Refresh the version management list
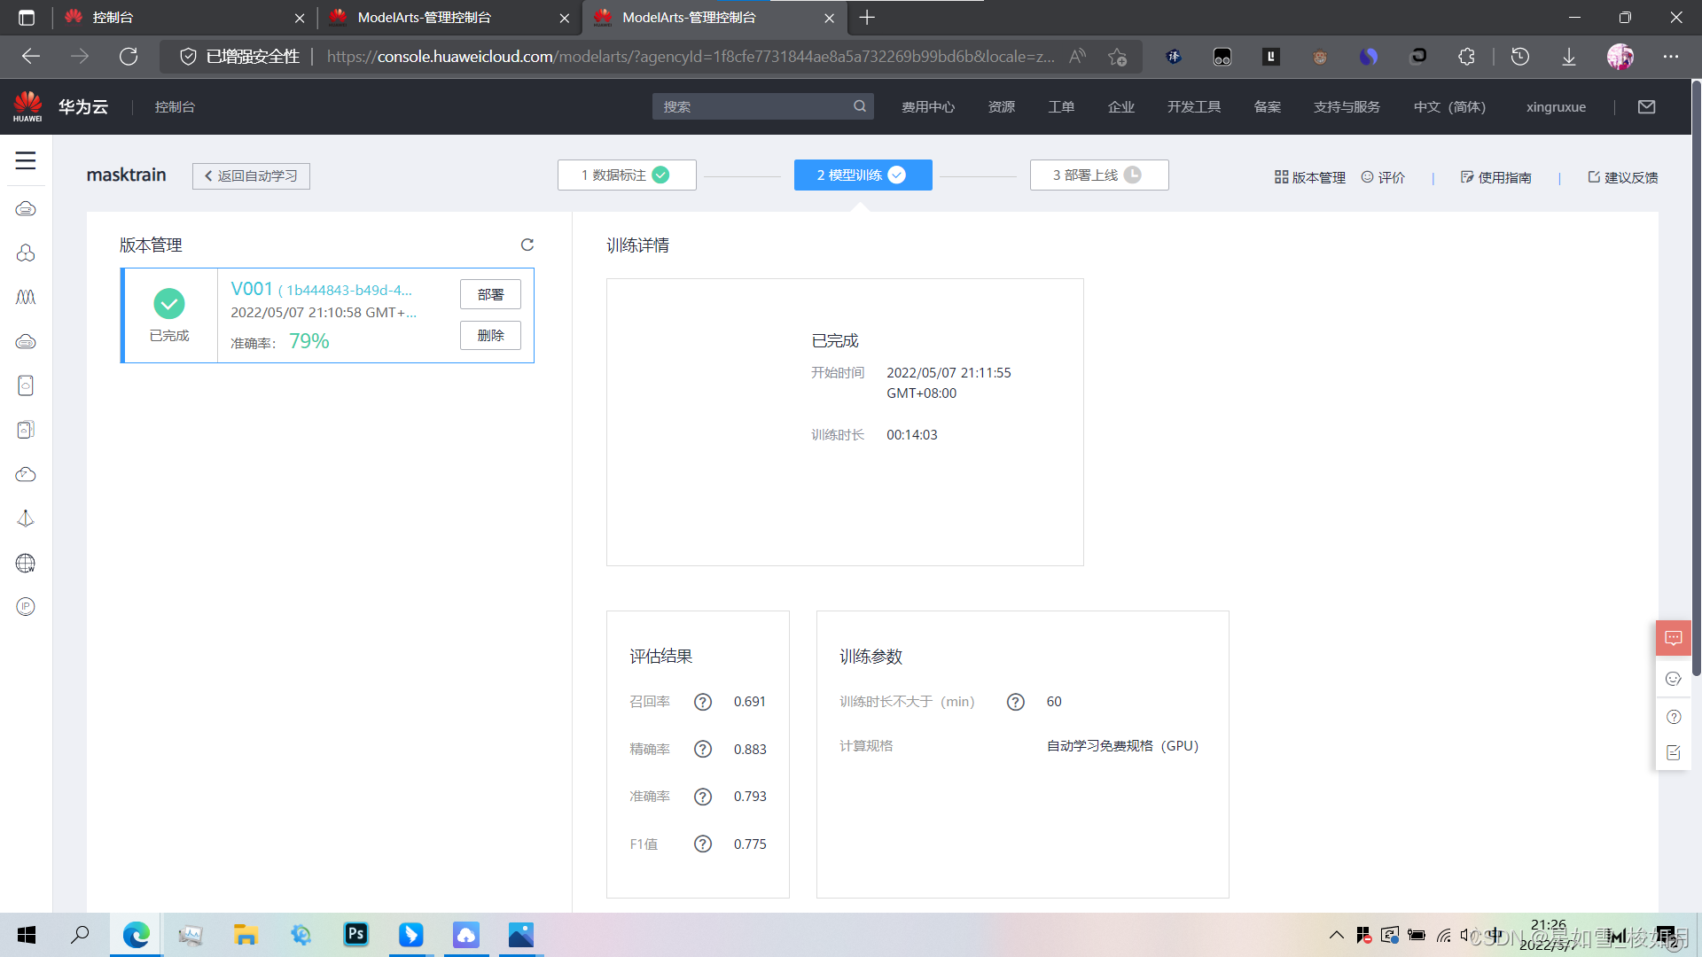The width and height of the screenshot is (1702, 957). (x=527, y=245)
